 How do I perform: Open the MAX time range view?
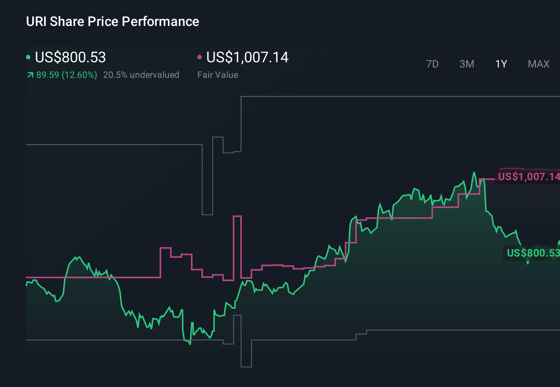(x=538, y=64)
